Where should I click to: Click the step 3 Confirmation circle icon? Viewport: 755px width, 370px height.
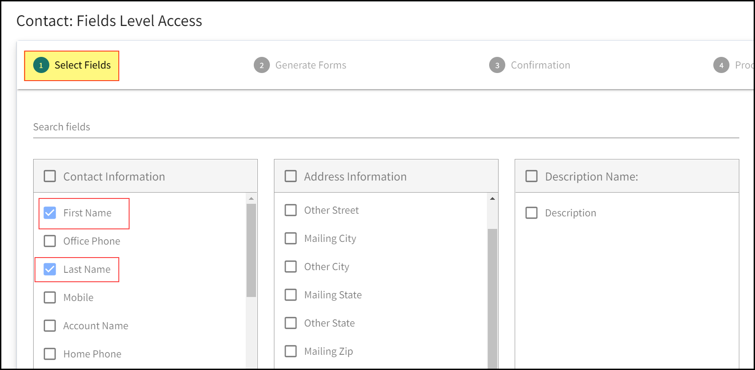point(497,65)
